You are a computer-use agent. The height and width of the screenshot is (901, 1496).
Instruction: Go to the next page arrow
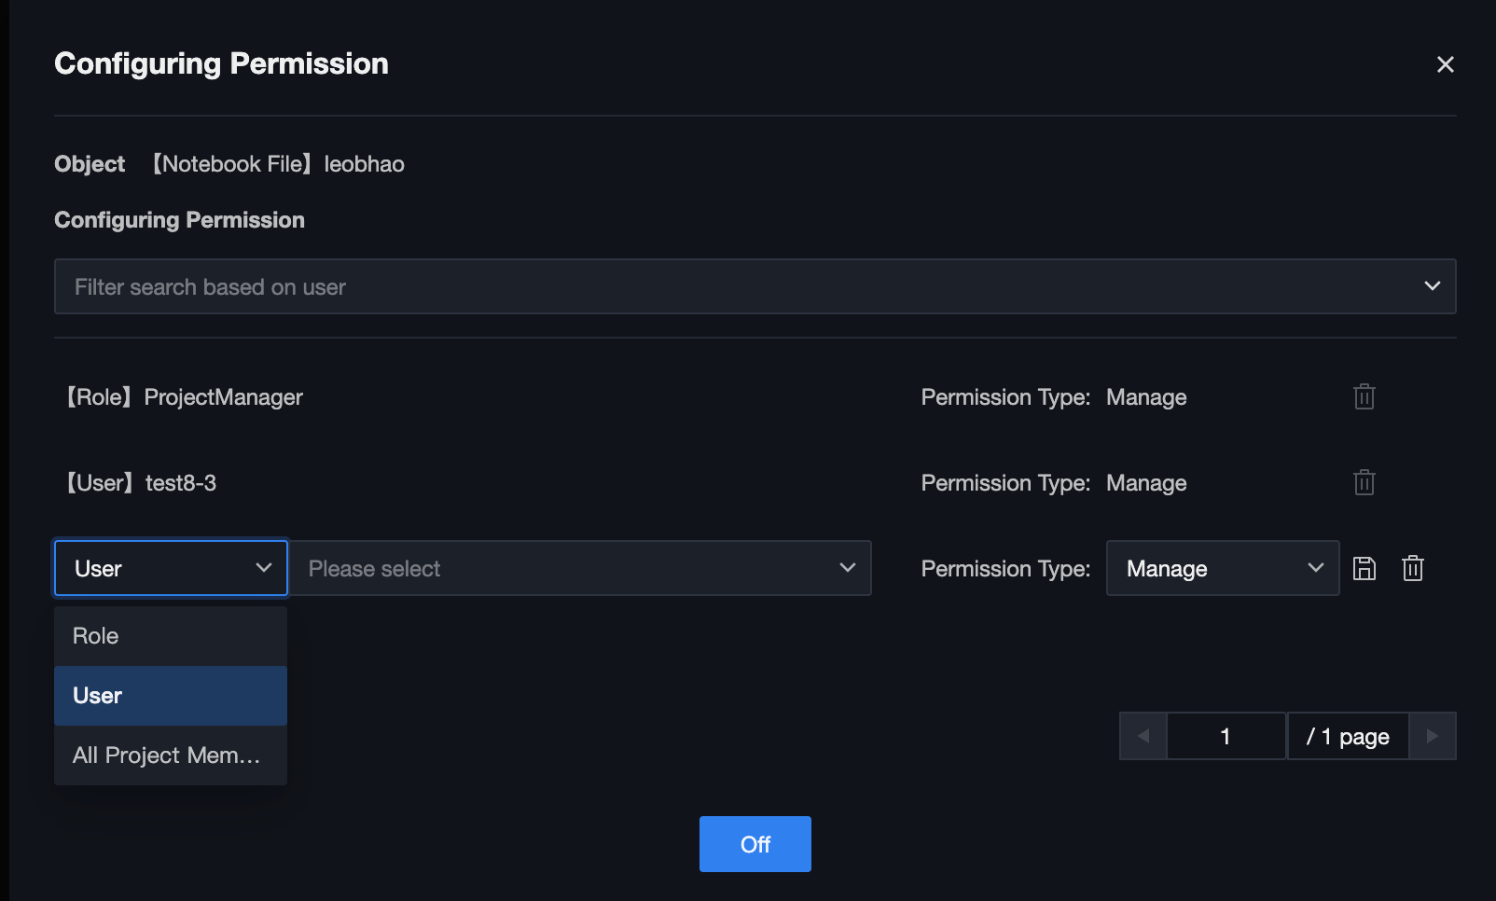(x=1432, y=737)
